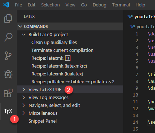Place cursor on code line 12
This screenshot has width=155, height=133.
(x=151, y=108)
